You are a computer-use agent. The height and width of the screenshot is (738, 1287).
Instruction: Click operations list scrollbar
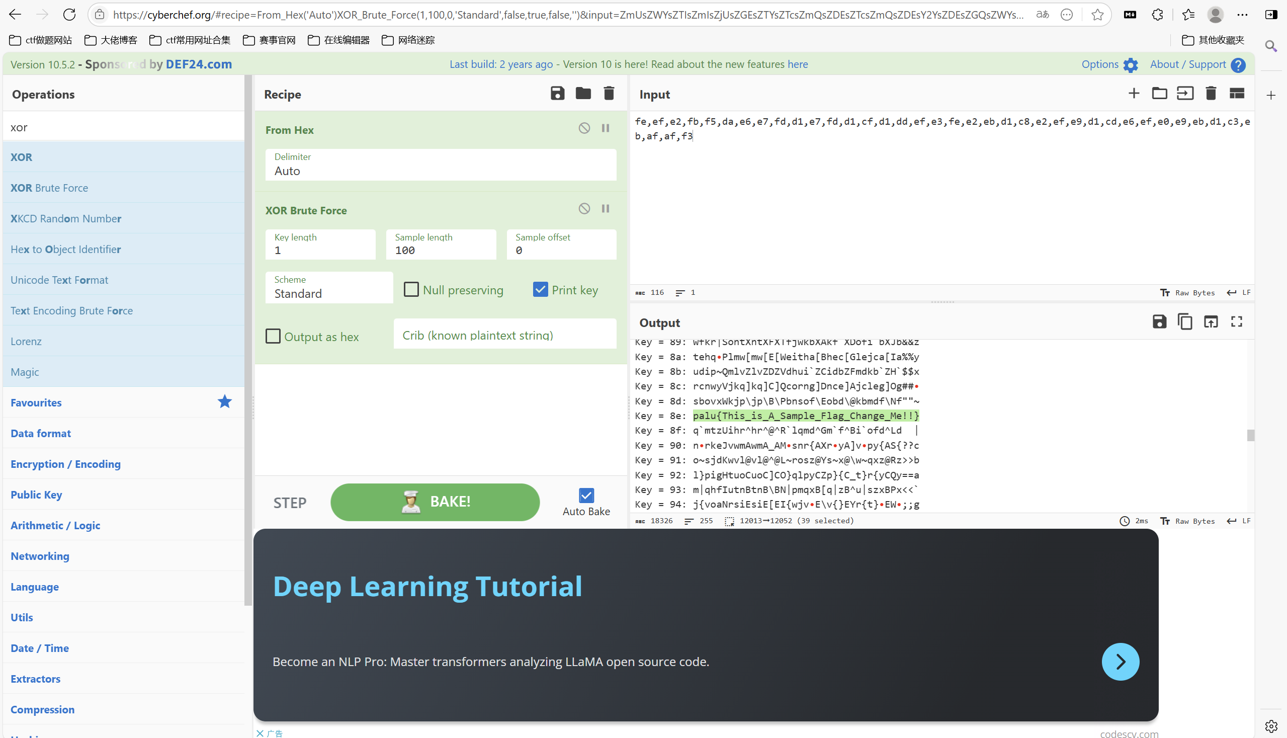[x=248, y=340]
